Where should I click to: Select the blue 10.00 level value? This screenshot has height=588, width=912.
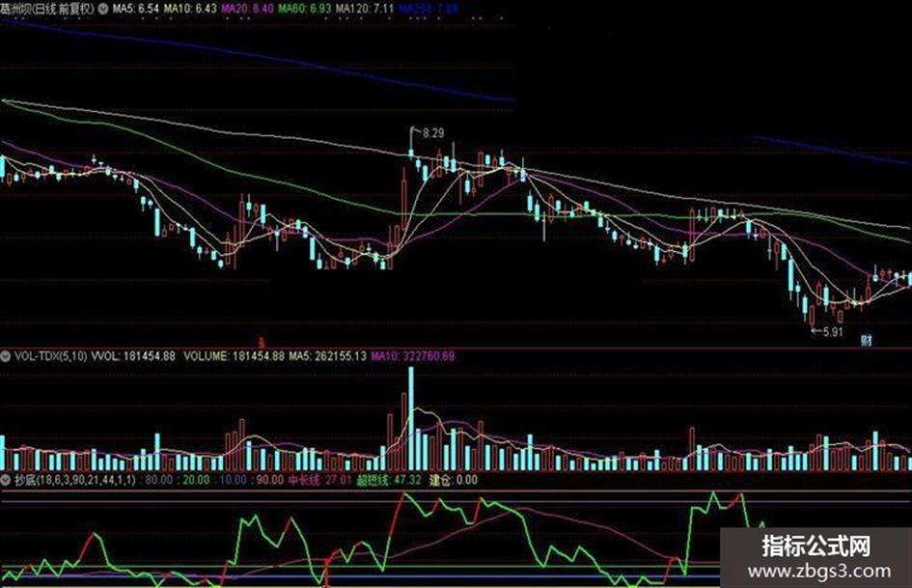point(234,480)
